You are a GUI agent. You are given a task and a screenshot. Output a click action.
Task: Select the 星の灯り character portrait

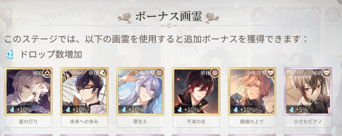28,91
